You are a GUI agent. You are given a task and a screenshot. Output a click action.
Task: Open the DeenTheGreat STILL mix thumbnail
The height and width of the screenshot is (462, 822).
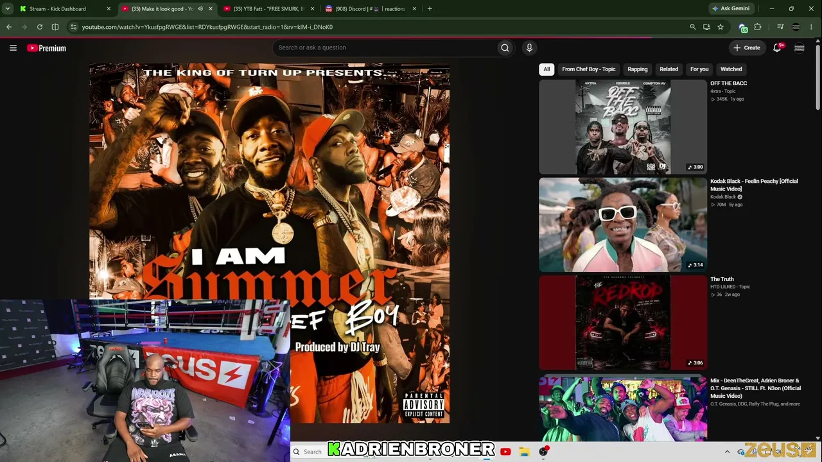click(x=623, y=409)
